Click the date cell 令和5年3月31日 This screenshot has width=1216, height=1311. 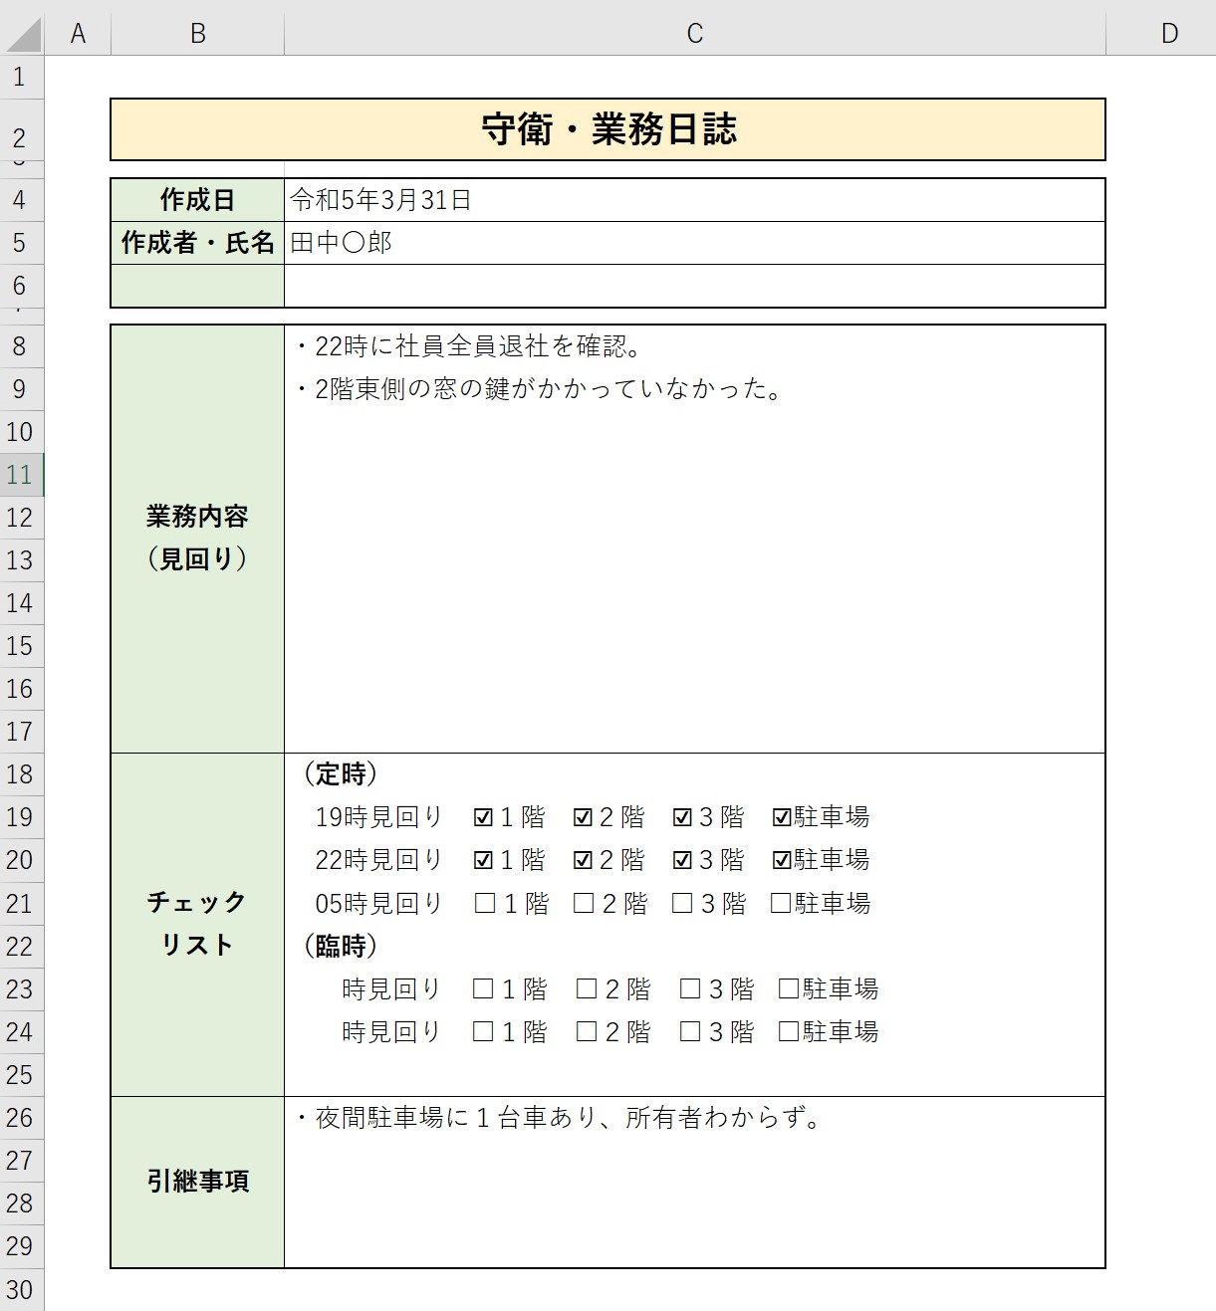pyautogui.click(x=694, y=200)
